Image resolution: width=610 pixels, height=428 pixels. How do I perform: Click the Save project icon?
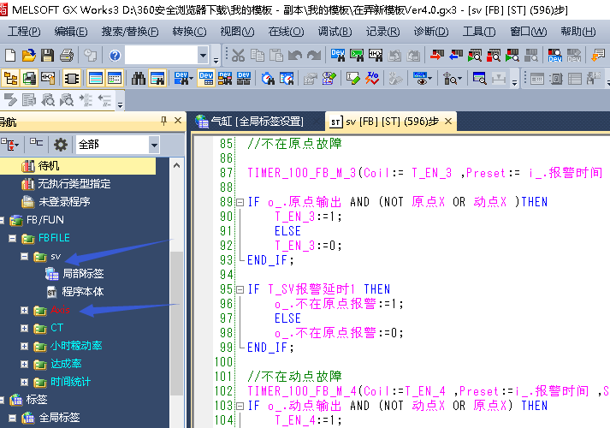click(x=48, y=55)
